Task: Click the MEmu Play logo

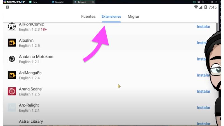Action: [x=14, y=2]
